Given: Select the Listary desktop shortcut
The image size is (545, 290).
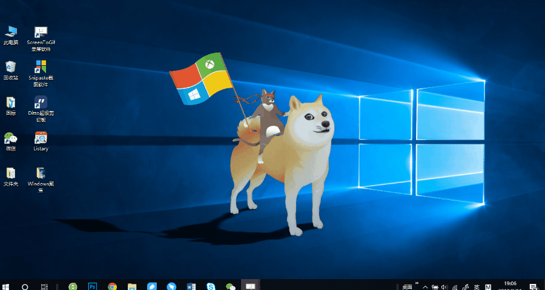Looking at the screenshot, I should point(41,141).
